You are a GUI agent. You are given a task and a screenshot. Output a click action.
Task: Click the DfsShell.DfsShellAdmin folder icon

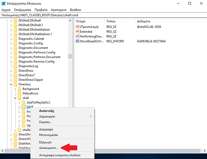[15, 30]
